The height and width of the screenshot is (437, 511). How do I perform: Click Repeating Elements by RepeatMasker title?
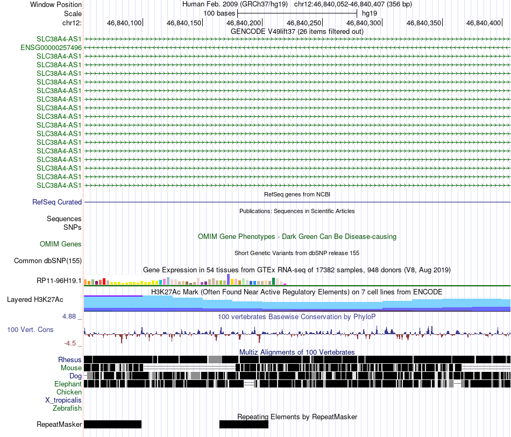297,417
